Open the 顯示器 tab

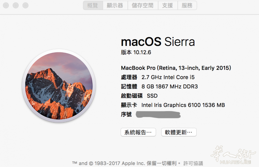(115, 5)
